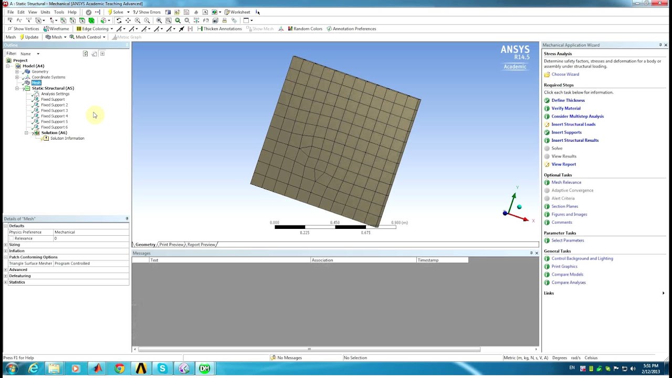
Task: Choose the Edge selection filter
Action: (72, 20)
